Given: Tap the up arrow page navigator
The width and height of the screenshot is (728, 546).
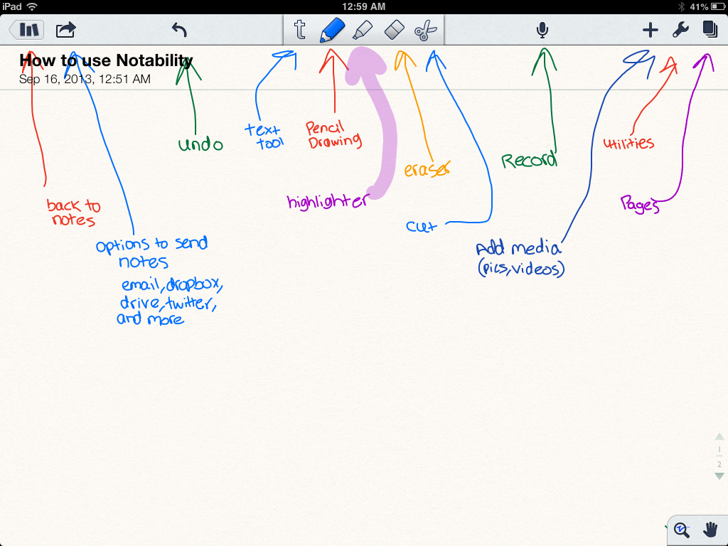Looking at the screenshot, I should (719, 437).
